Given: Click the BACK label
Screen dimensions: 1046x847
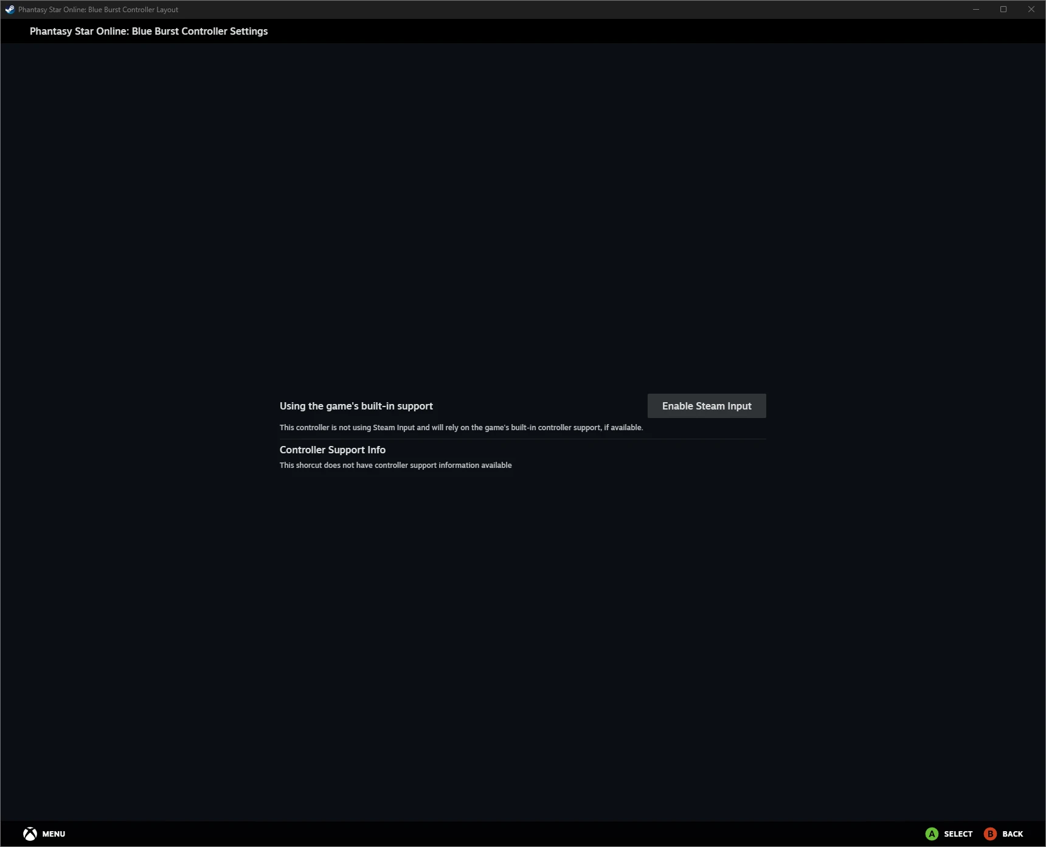Looking at the screenshot, I should coord(1013,834).
